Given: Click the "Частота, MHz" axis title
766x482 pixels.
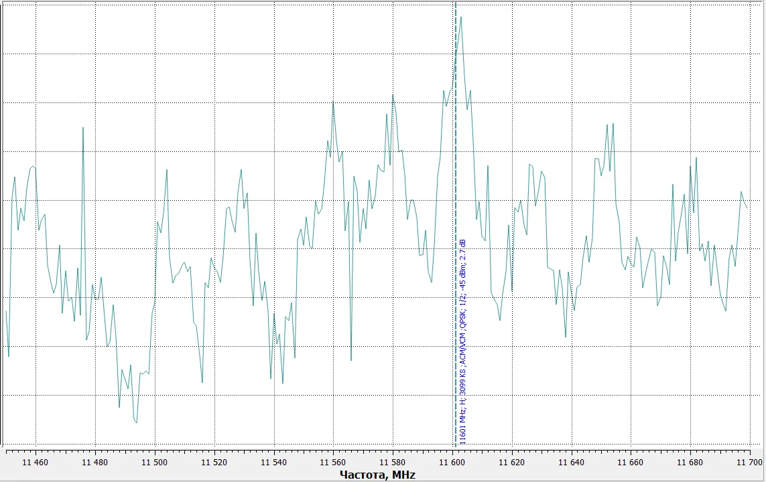Looking at the screenshot, I should point(377,475).
